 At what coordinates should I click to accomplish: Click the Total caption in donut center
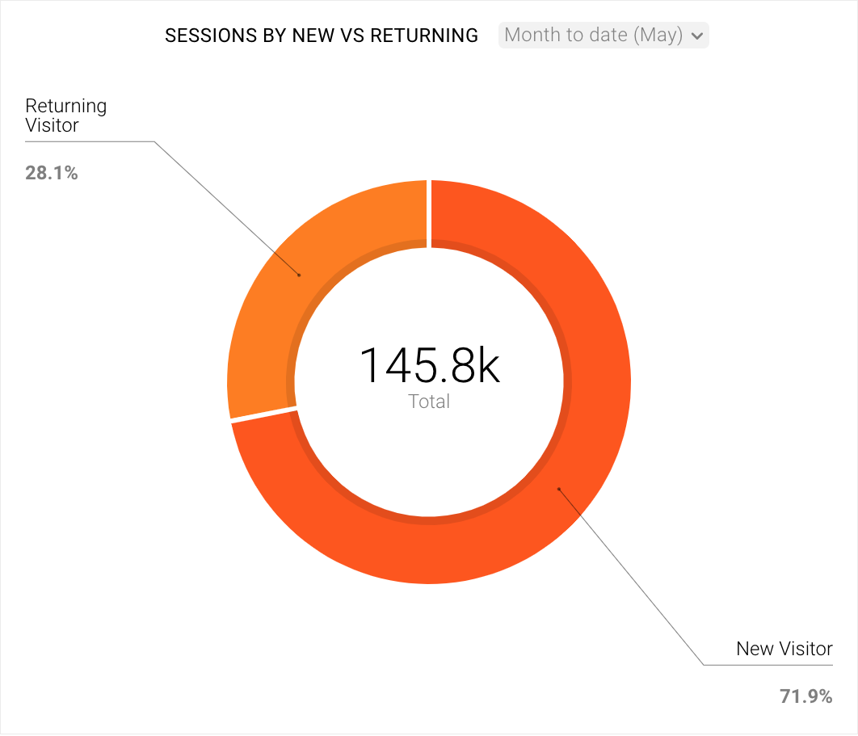[429, 402]
